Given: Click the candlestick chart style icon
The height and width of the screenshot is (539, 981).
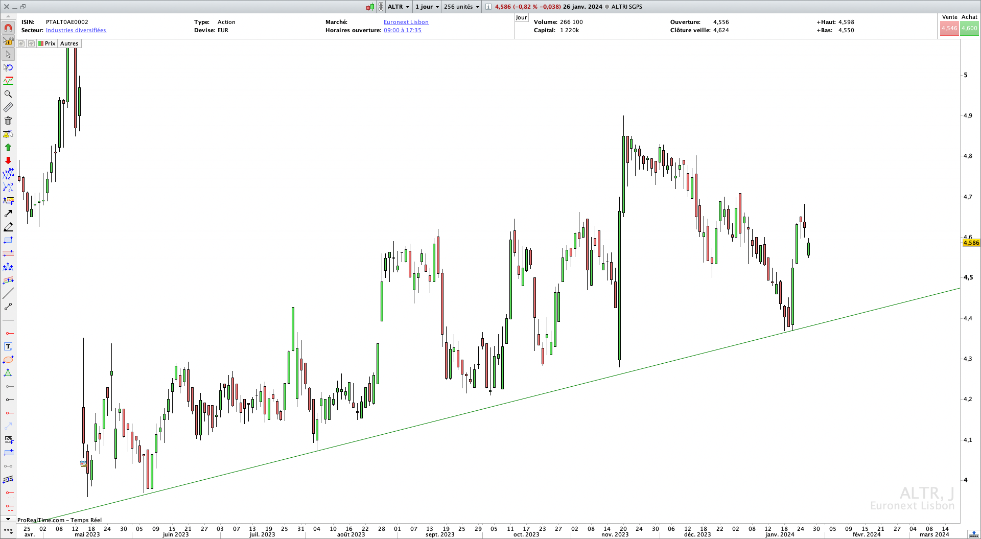Looking at the screenshot, I should tap(370, 7).
